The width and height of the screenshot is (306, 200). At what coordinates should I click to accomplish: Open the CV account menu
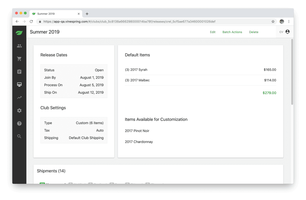pyautogui.click(x=284, y=32)
